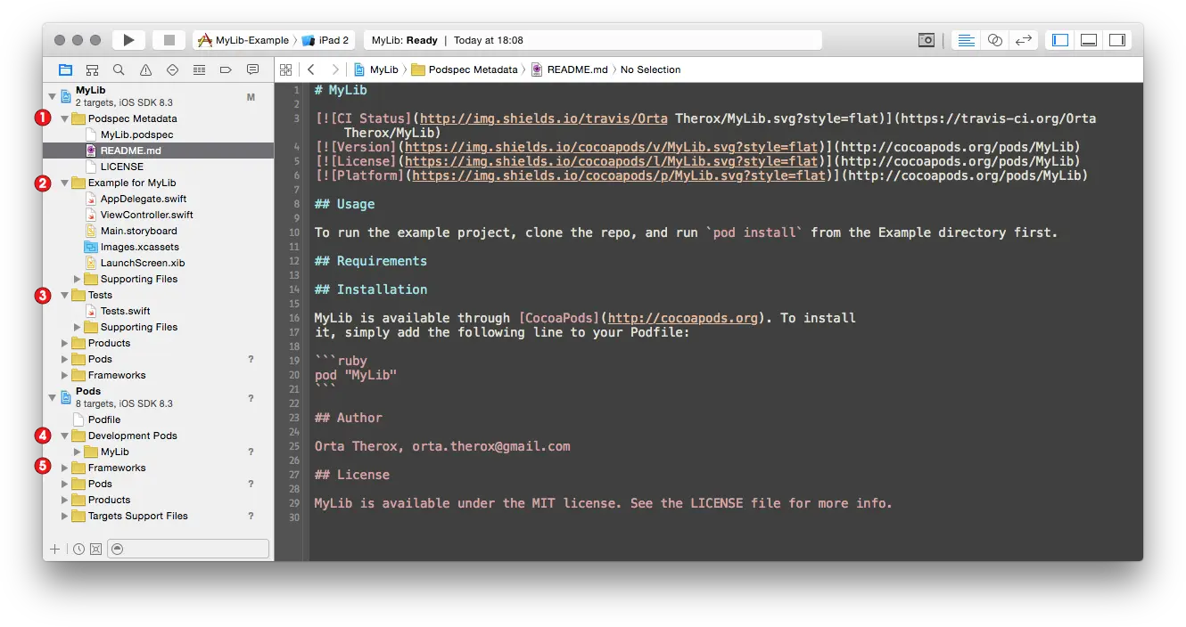Open the Symbol navigator tab icon

tap(92, 69)
